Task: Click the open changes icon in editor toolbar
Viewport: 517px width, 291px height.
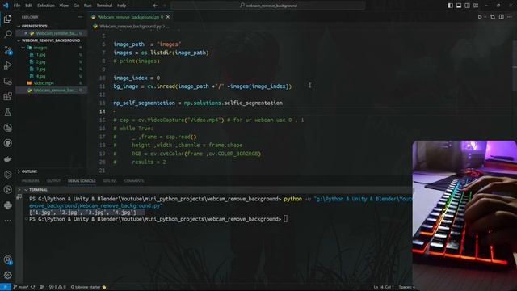Action: tap(493, 17)
